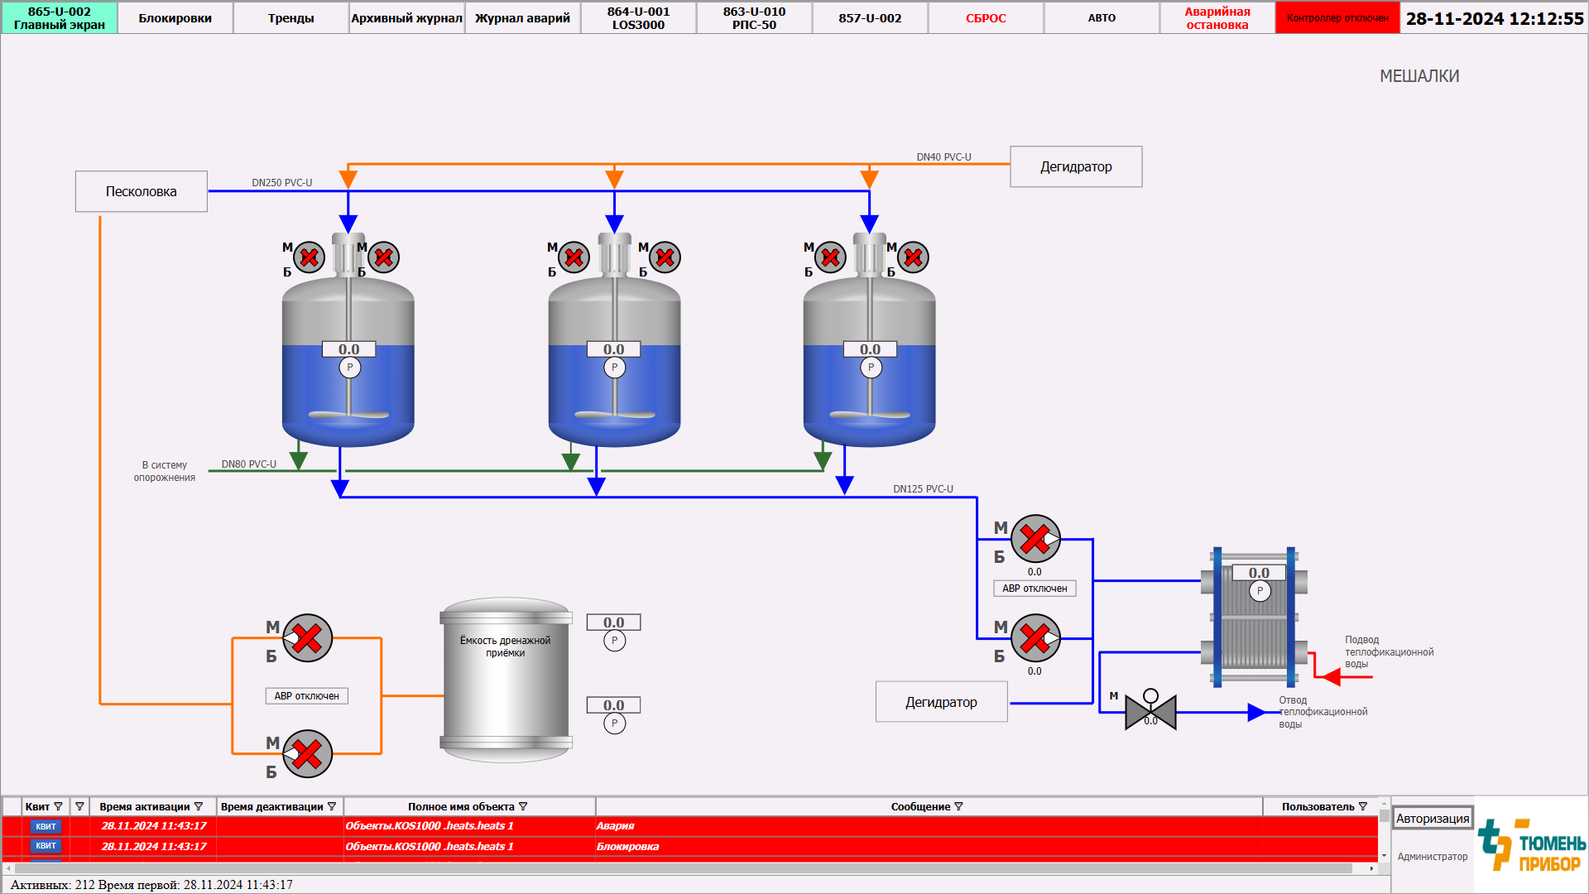Click pressure sensor P on middle tank

coord(614,368)
